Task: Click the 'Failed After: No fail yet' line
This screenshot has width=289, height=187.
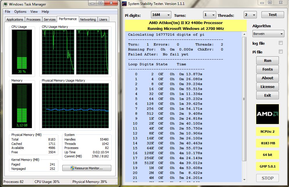Action: (158, 55)
